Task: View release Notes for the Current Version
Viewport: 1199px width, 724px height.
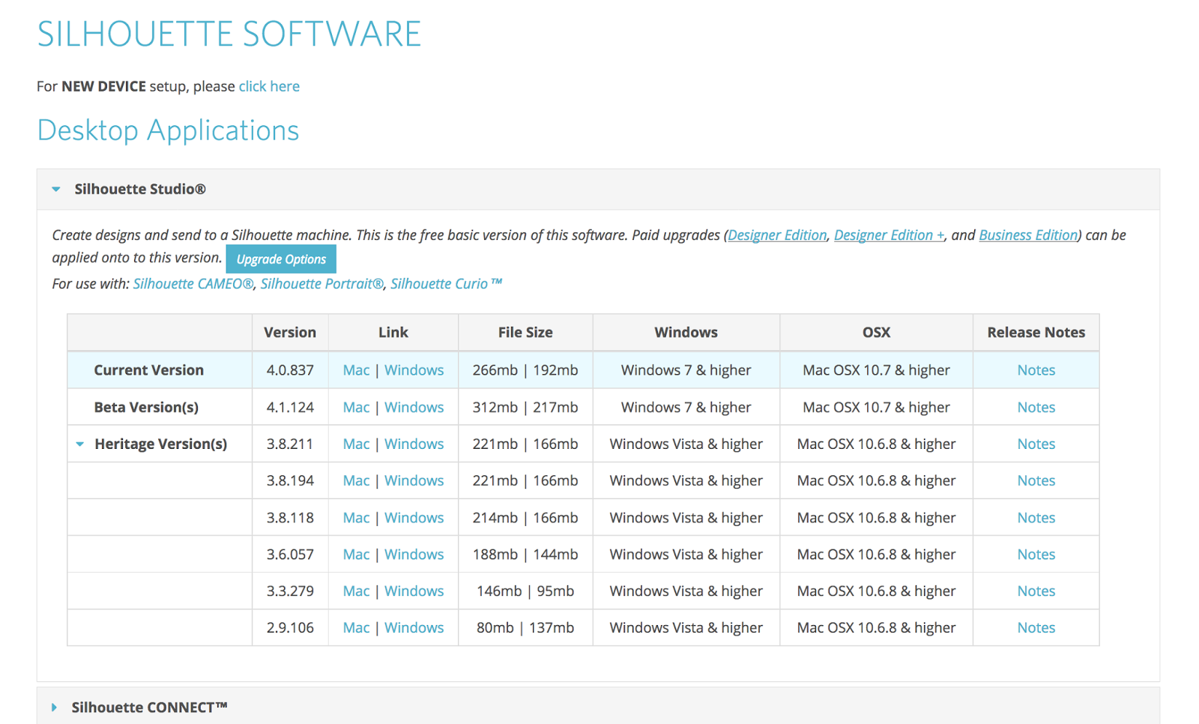Action: pos(1036,369)
